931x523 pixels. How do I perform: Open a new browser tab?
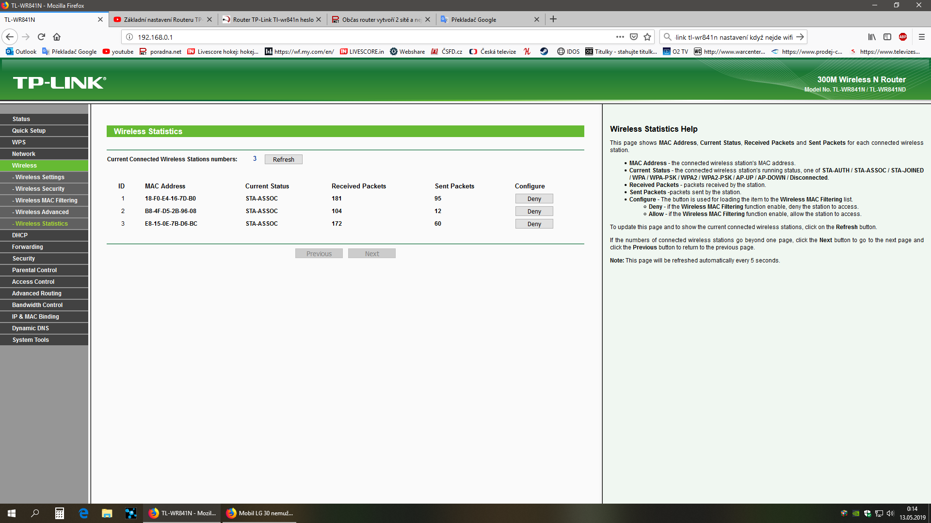pyautogui.click(x=553, y=19)
